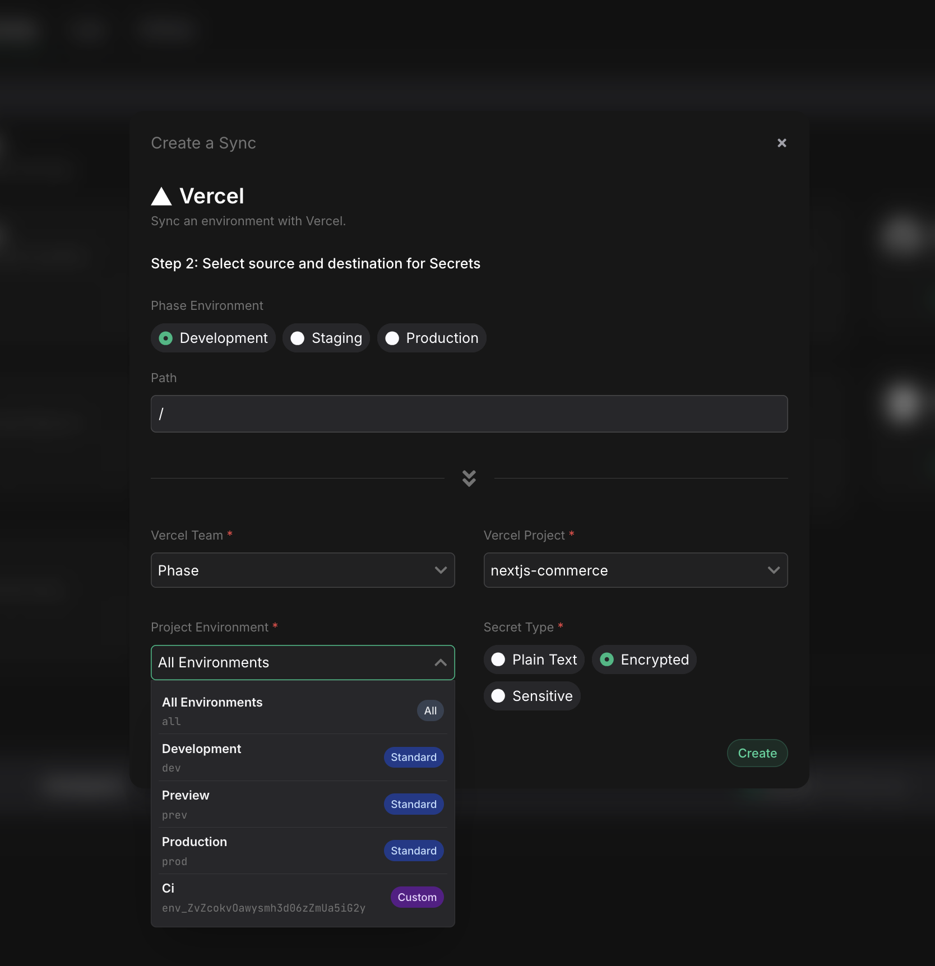
Task: Pick Ci custom environment option
Action: tap(303, 897)
